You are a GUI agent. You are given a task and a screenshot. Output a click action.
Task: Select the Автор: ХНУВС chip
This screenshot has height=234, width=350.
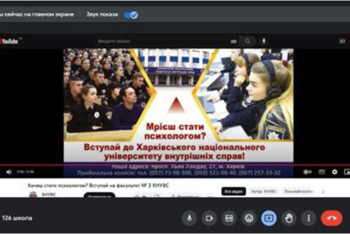pyautogui.click(x=263, y=191)
